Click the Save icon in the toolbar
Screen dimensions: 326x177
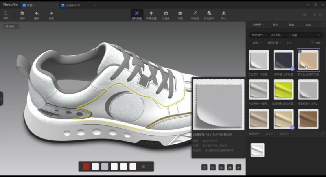pyautogui.click(x=22, y=14)
